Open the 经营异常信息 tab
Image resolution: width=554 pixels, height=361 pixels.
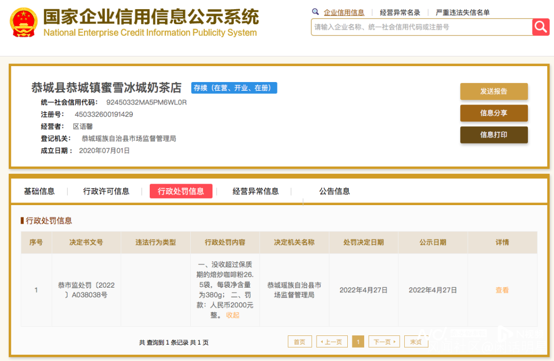[x=255, y=191]
